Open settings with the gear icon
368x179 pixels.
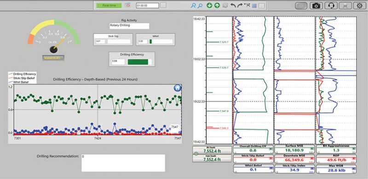359,6
